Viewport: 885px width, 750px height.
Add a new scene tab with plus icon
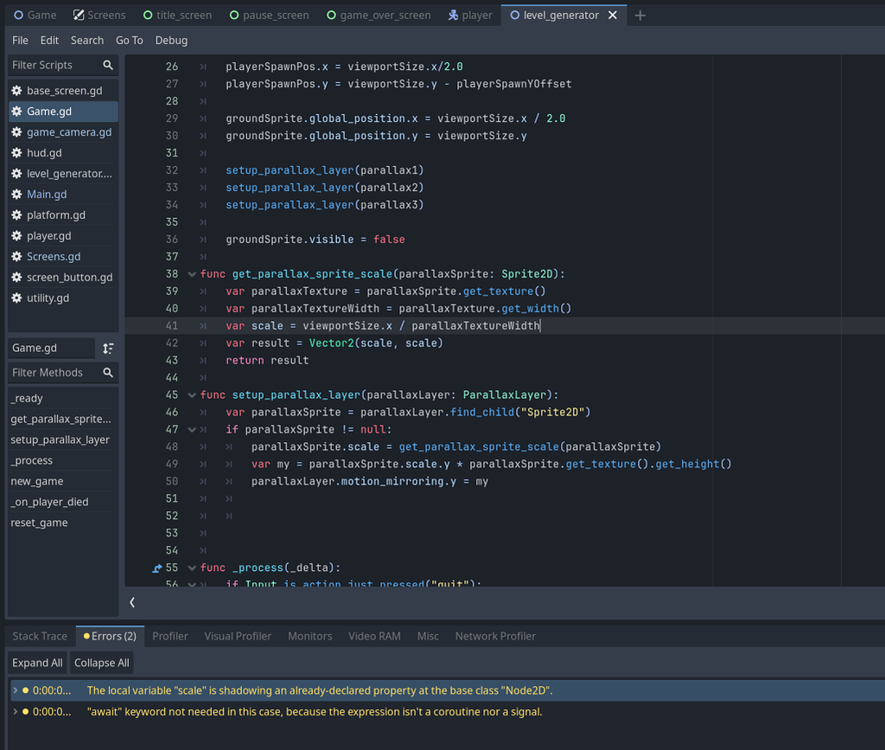point(640,16)
